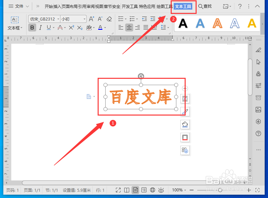This screenshot has width=268, height=198.
Task: Expand the font color dropdown arrow
Action: 105,27
